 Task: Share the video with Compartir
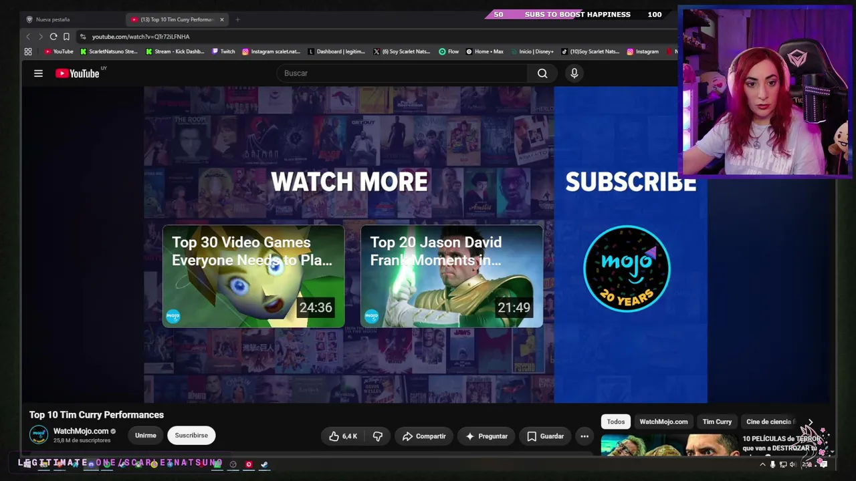(424, 436)
